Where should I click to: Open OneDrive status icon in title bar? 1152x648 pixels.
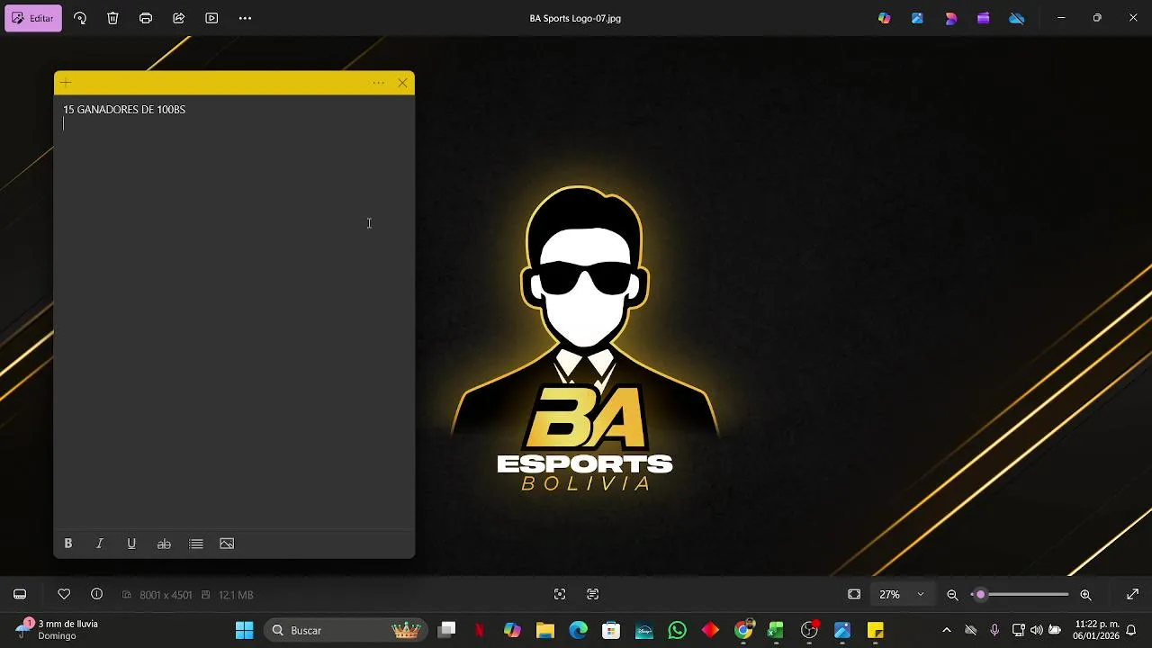point(1016,18)
